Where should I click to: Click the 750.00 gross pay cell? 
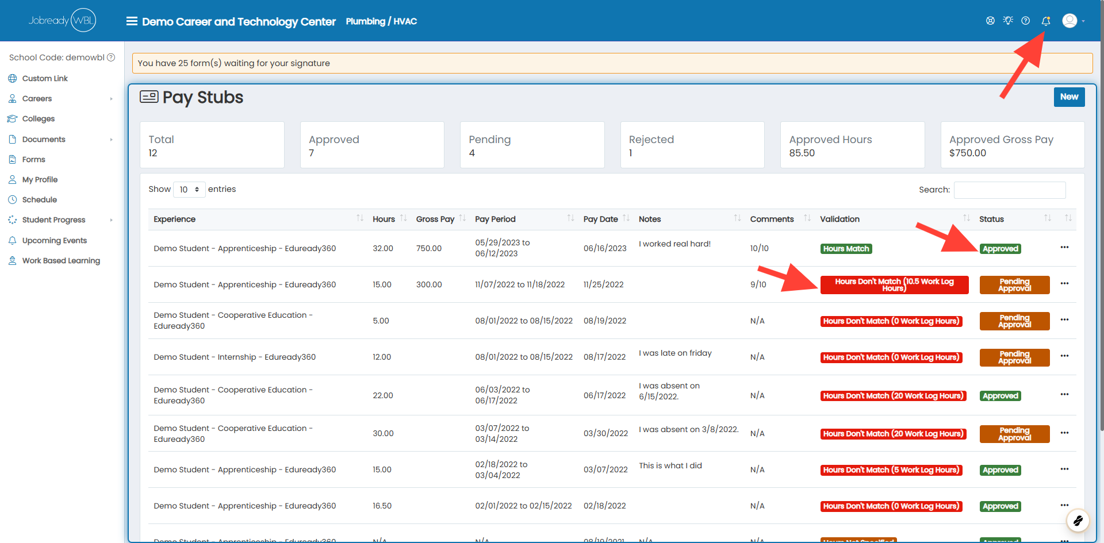point(429,248)
